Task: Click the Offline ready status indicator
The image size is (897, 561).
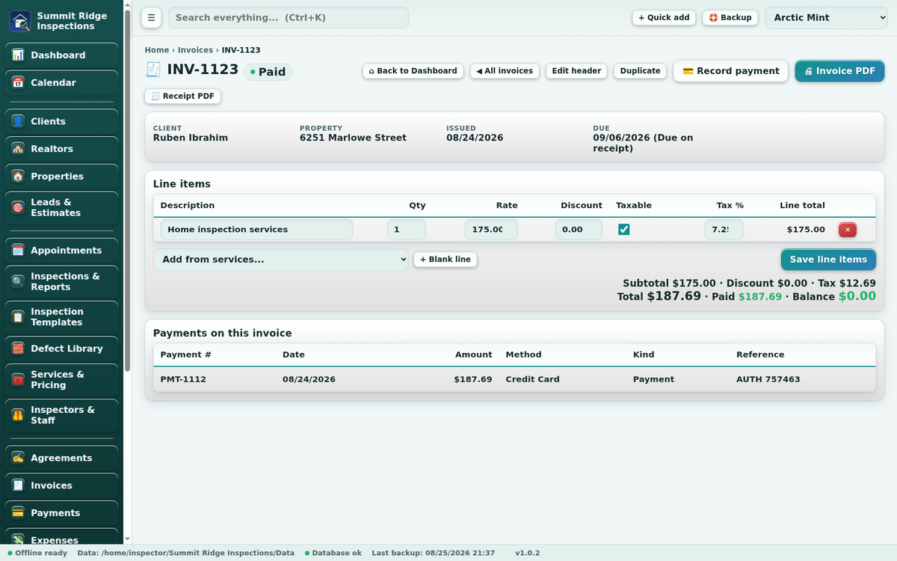Action: (37, 553)
